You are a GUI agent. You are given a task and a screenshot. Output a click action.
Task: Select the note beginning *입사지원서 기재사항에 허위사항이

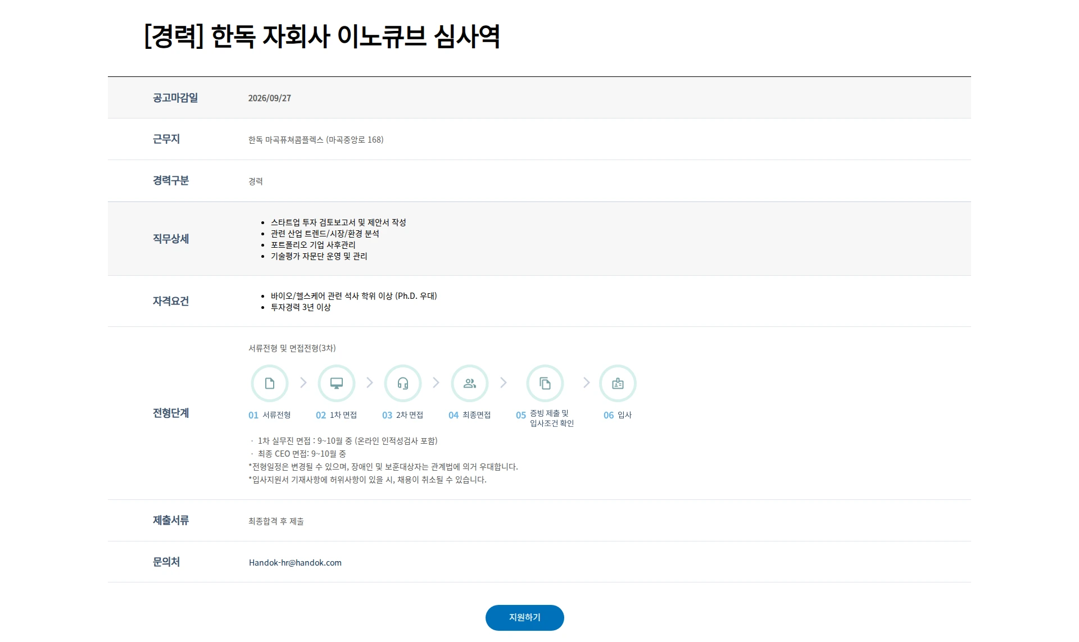click(368, 480)
